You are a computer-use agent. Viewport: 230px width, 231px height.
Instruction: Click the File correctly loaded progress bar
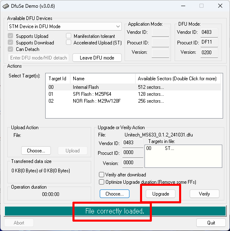[x=115, y=211]
